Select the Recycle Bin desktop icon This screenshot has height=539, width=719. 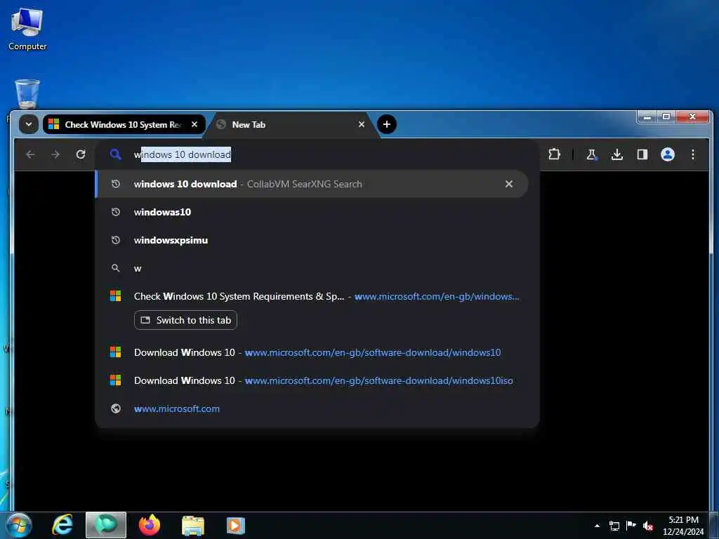27,94
